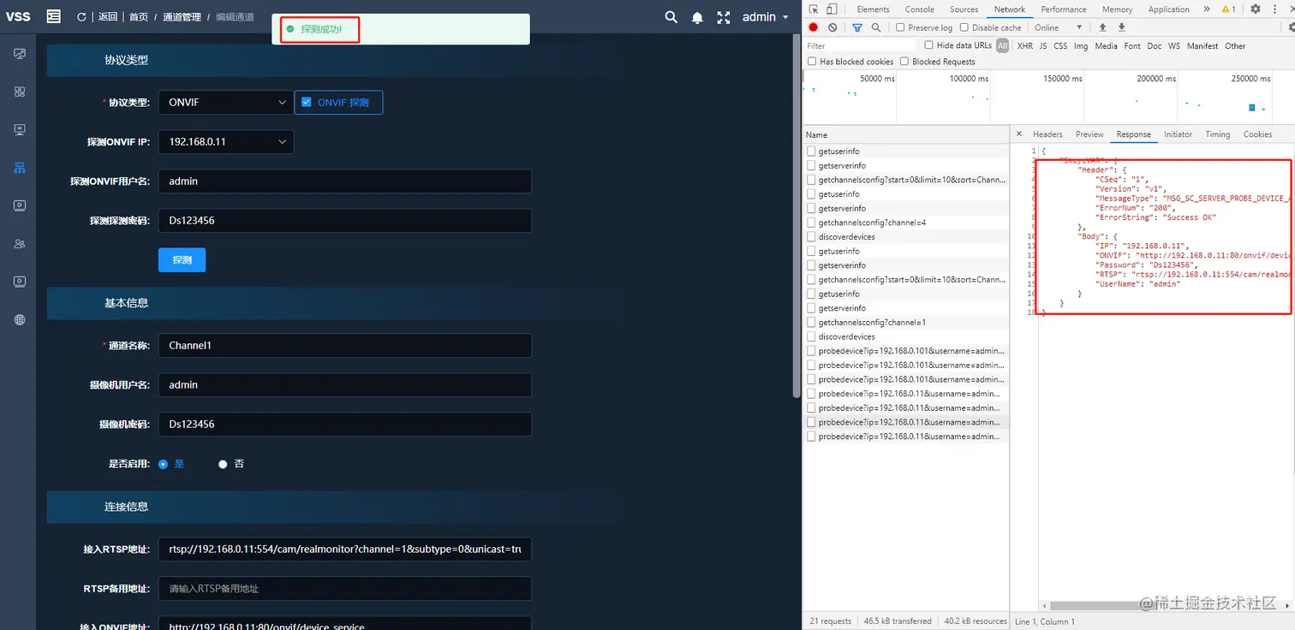
Task: Switch to the Sources tab
Action: tap(964, 9)
